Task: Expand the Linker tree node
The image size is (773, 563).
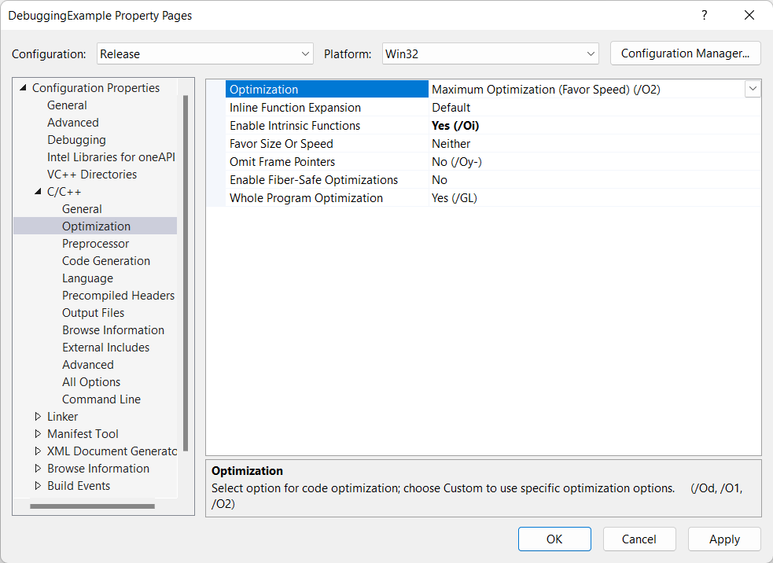Action: 38,417
